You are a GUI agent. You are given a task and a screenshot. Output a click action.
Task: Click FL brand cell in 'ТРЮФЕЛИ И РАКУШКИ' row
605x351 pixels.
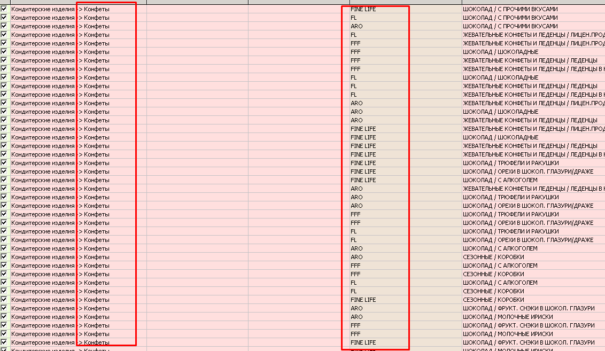point(406,231)
